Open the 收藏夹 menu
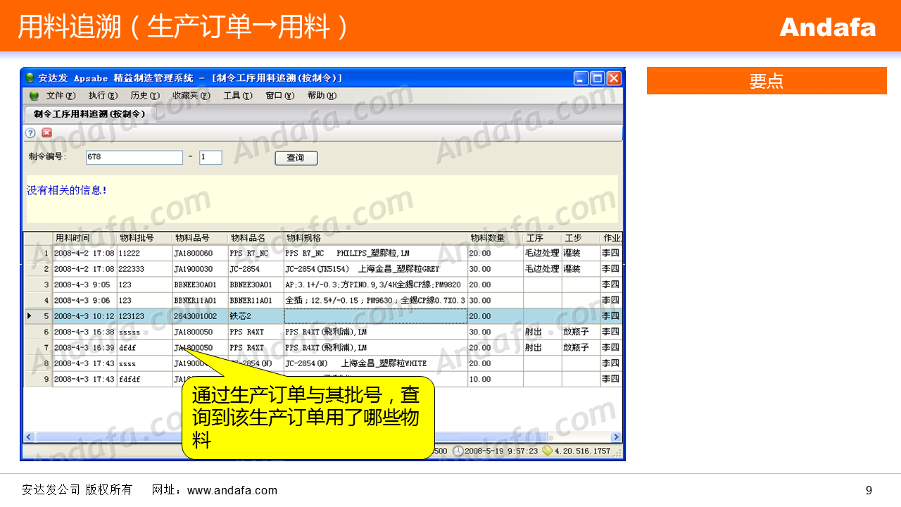Screen dimensions: 901x507 (x=191, y=96)
